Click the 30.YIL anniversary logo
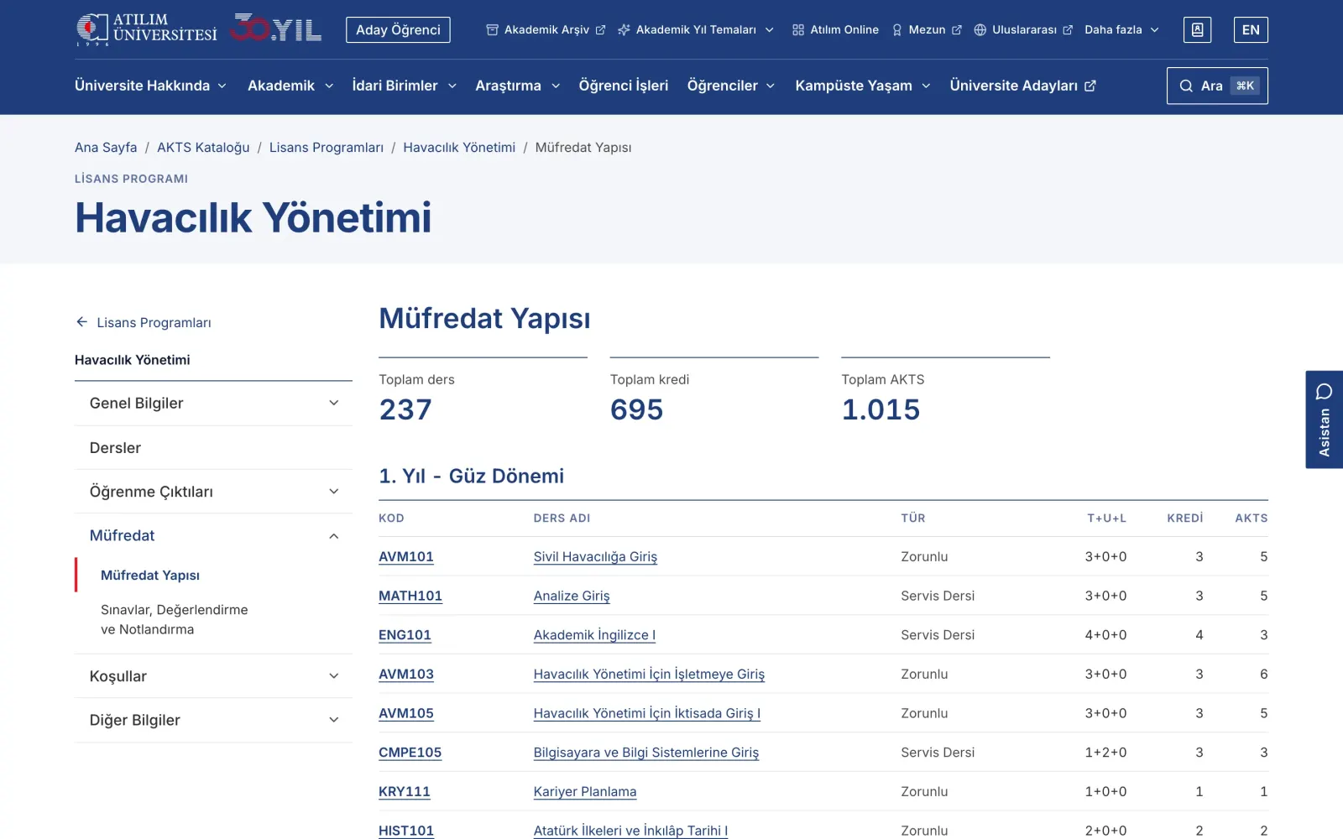Screen dimensions: 1343x839 tap(276, 29)
